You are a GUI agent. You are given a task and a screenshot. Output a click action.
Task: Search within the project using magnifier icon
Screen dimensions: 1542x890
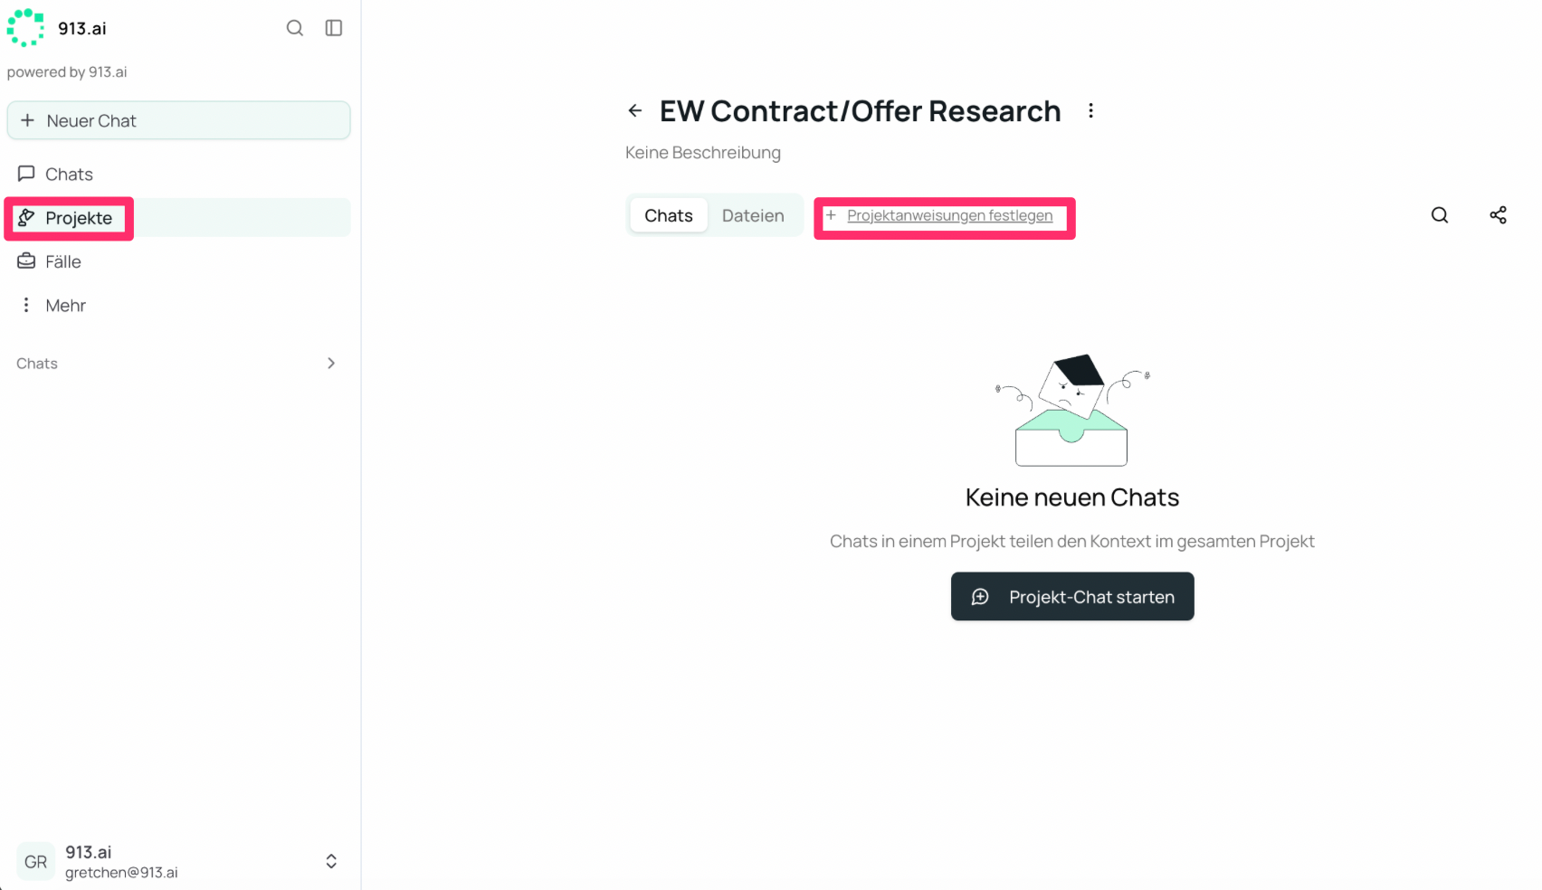[1440, 214]
